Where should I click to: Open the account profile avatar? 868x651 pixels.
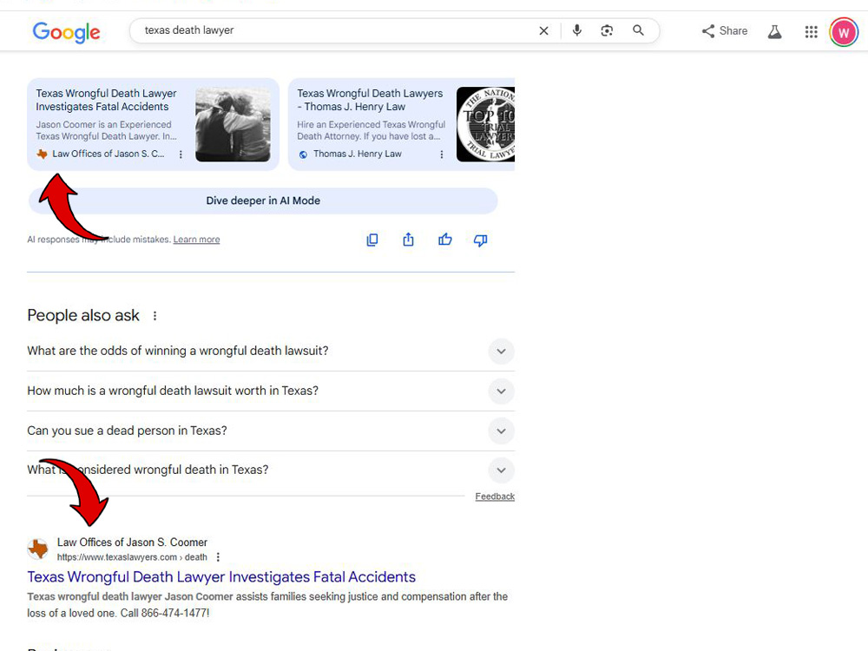coord(844,32)
